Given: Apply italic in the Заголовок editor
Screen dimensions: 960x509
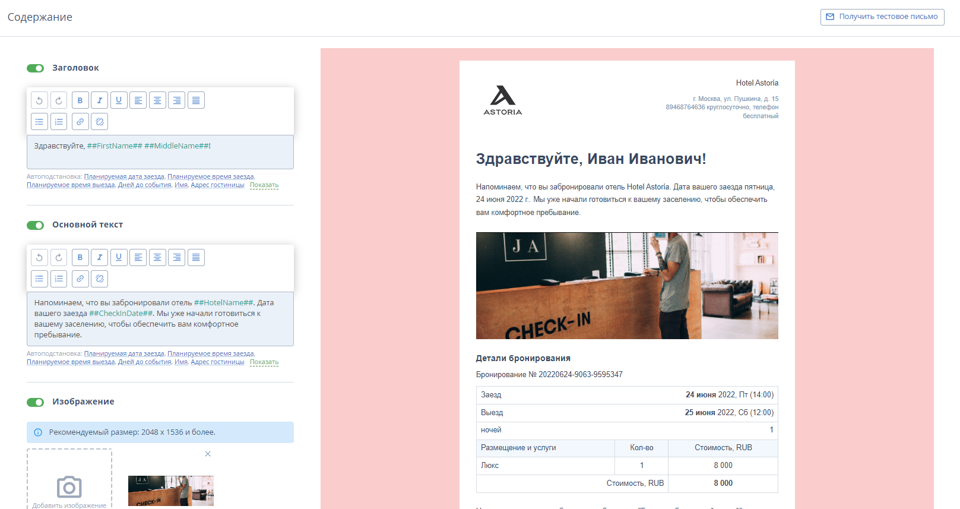Looking at the screenshot, I should coord(100,100).
